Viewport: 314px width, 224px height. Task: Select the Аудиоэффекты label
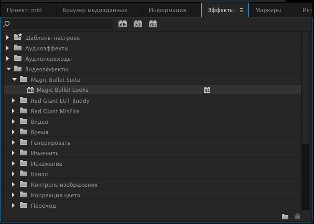[x=47, y=48]
